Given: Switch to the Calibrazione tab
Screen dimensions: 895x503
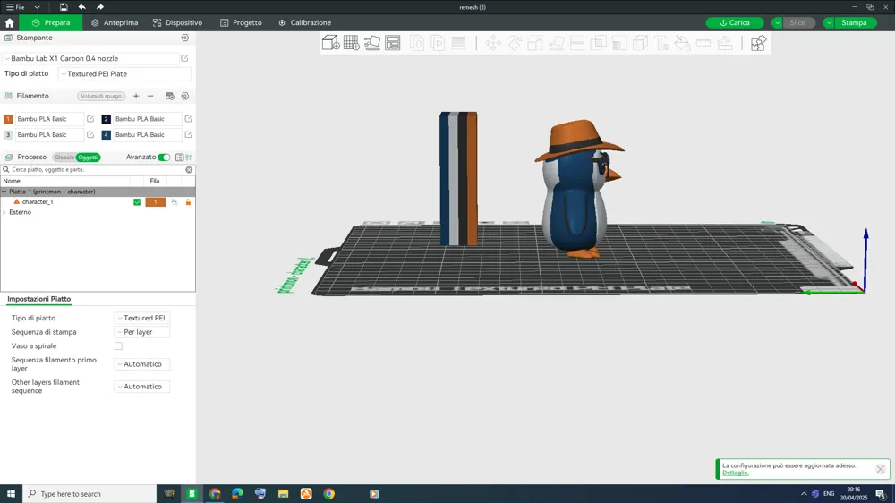Looking at the screenshot, I should click(x=305, y=23).
